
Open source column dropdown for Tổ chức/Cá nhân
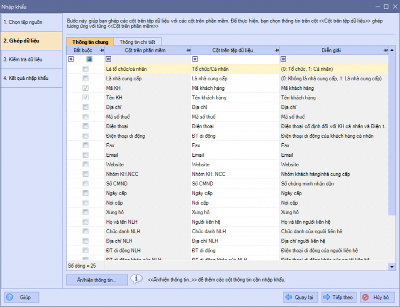coord(235,69)
